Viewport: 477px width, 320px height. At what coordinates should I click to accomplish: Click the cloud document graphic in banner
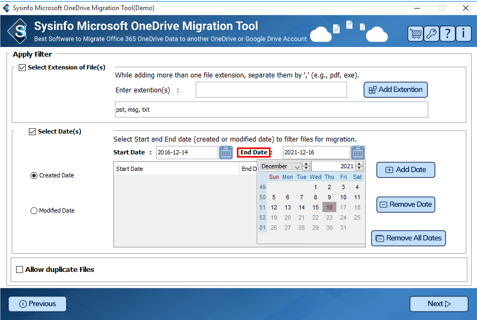[348, 31]
